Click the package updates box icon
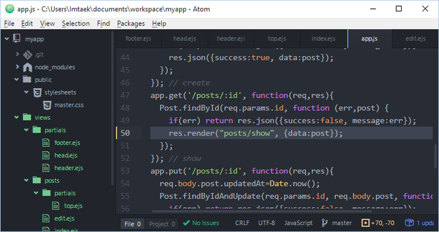Viewport: 439px width, 232px height. pos(409,223)
